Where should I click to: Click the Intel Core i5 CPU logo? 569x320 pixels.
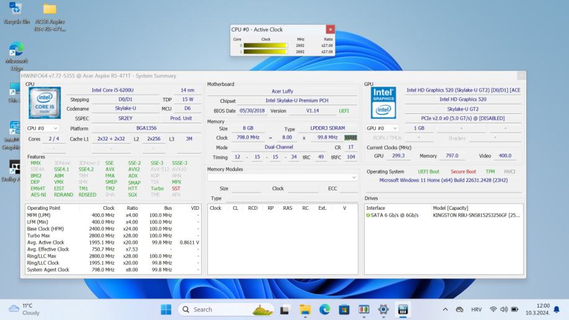tap(44, 103)
